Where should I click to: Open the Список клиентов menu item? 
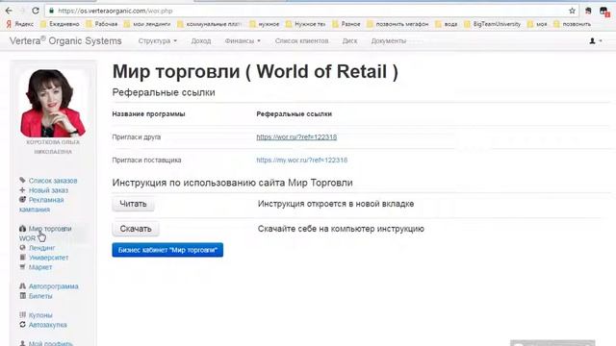point(301,40)
